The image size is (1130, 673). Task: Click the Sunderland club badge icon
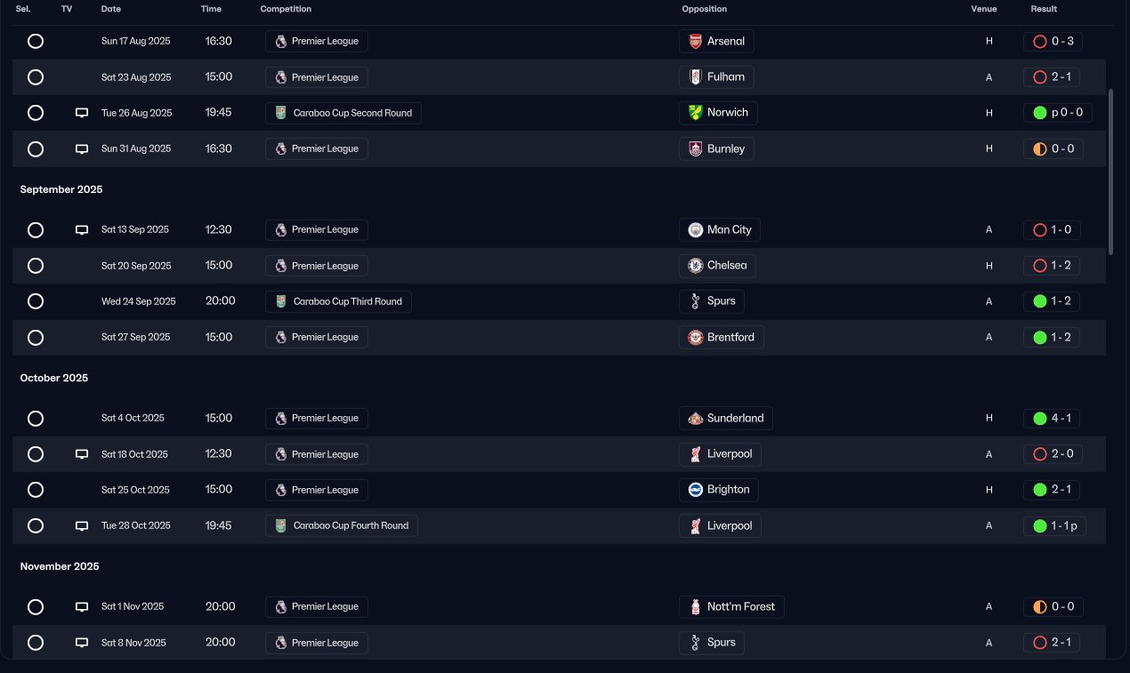tap(696, 418)
